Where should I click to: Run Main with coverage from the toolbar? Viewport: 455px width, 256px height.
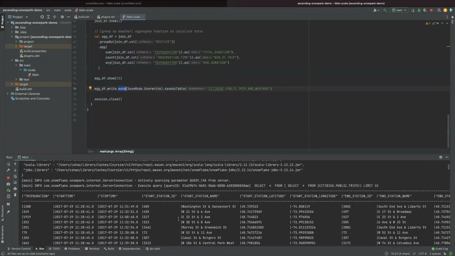[425, 10]
